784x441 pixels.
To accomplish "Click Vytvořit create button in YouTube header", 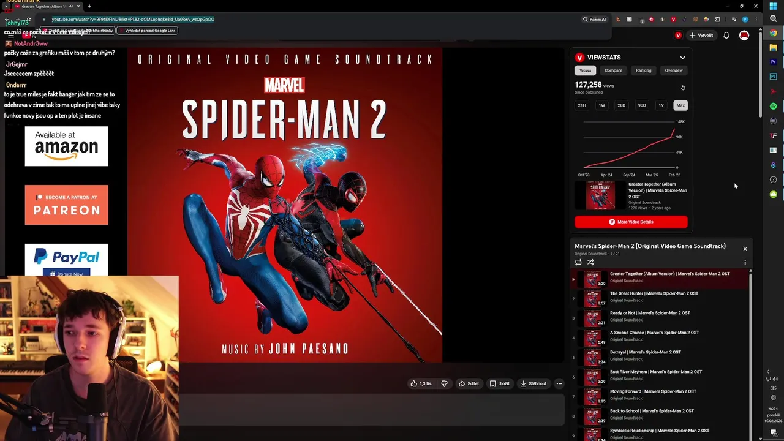I will coord(701,36).
